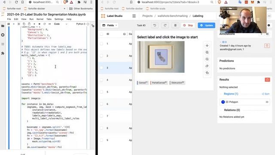Reset the annotation with the trash icon beside Skip

(x=175, y=25)
